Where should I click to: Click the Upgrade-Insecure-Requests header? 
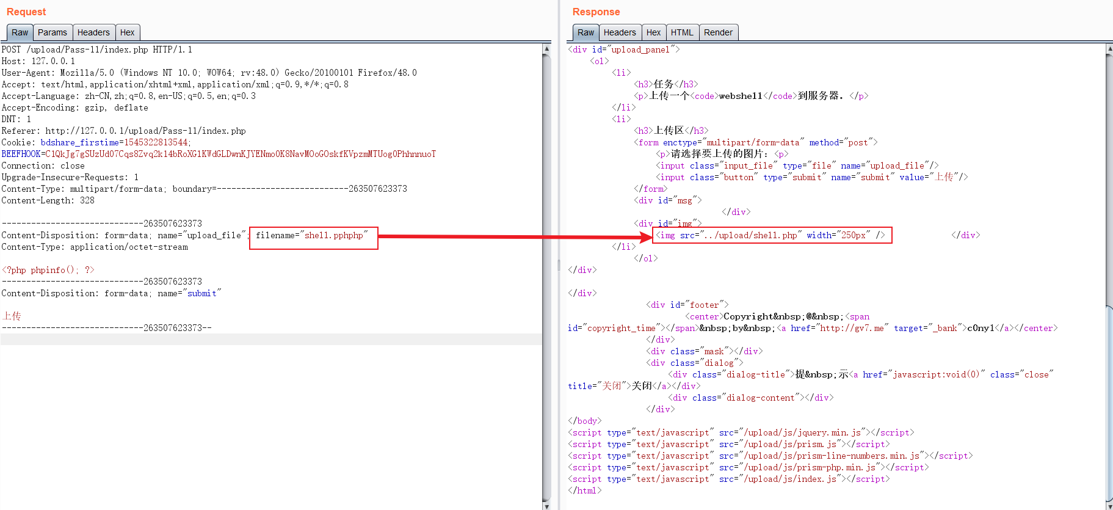click(x=70, y=177)
